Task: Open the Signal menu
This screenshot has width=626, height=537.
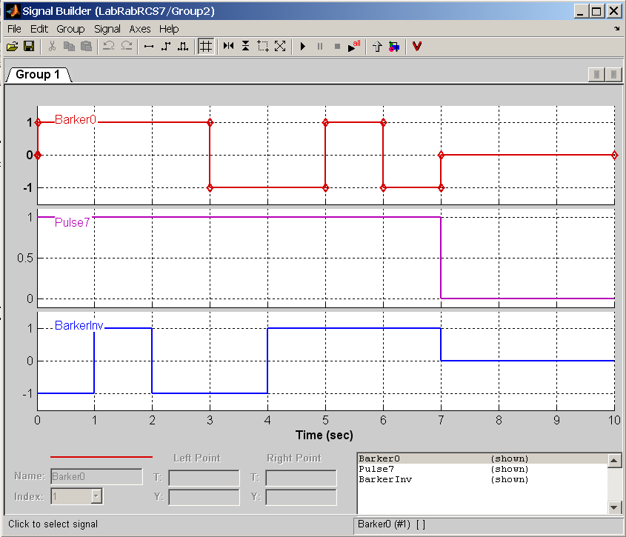Action: pyautogui.click(x=107, y=29)
